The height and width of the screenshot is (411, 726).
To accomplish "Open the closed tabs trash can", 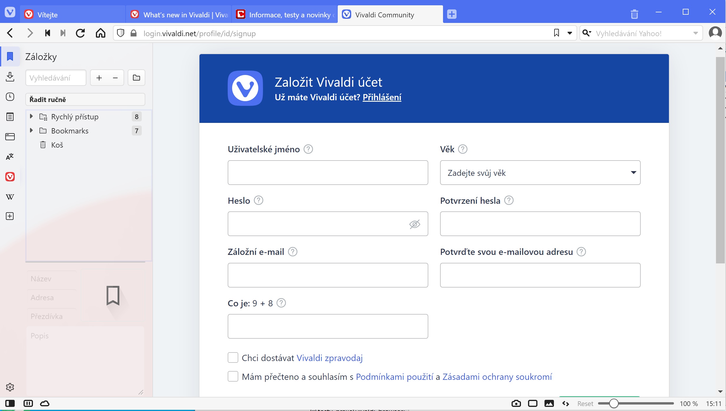I will pyautogui.click(x=635, y=14).
